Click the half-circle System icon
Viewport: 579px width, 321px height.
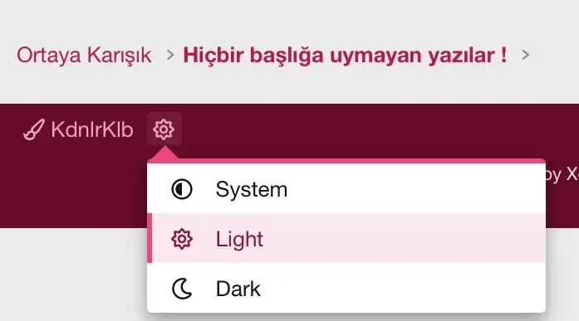tap(182, 189)
